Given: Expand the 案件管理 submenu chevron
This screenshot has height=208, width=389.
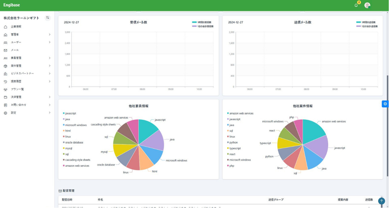Looking at the screenshot, I should pos(49,66).
